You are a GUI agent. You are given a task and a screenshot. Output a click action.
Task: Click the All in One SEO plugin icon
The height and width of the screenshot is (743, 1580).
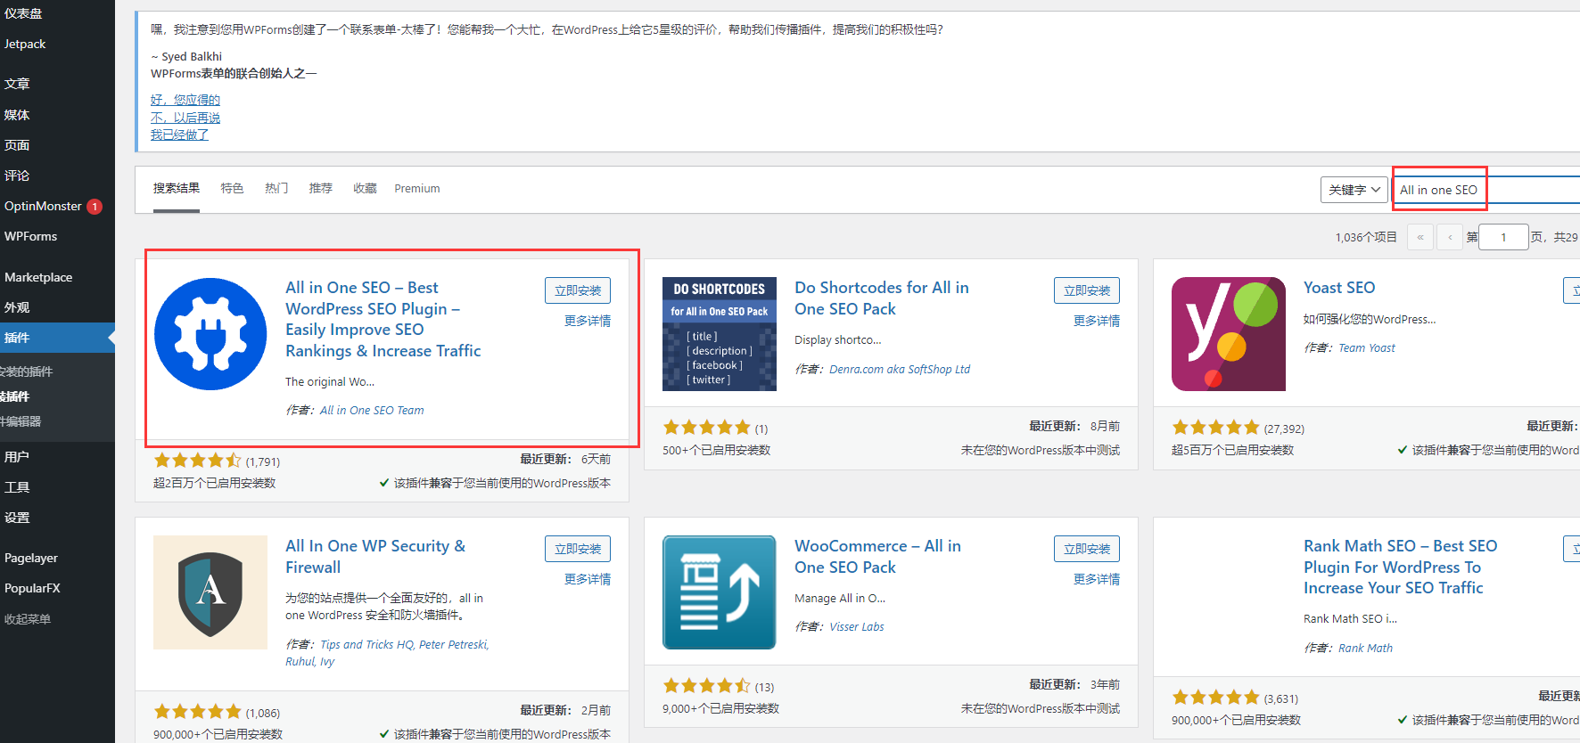210,334
